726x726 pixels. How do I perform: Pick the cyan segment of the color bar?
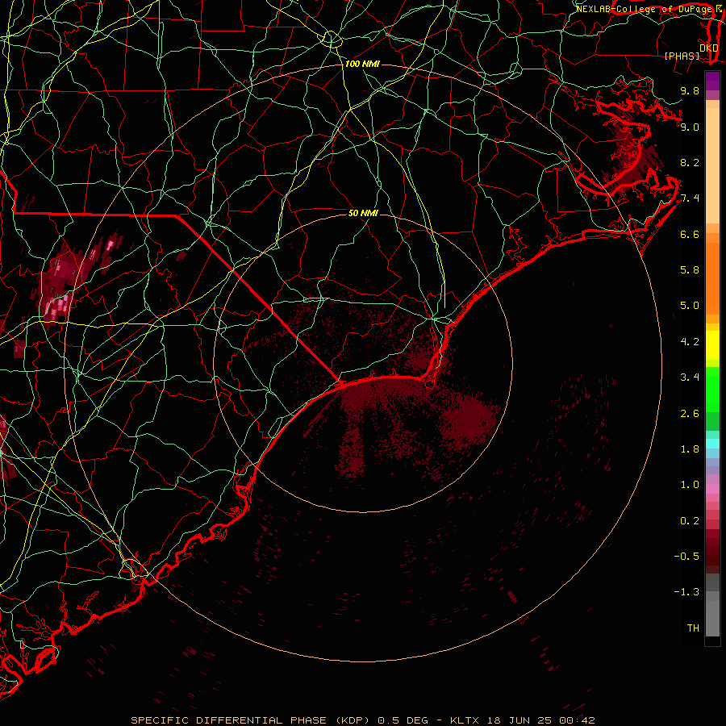pos(712,444)
